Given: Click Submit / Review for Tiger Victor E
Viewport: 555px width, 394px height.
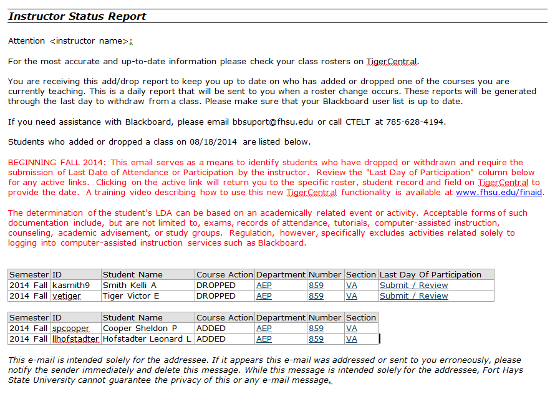Looking at the screenshot, I should click(x=413, y=296).
